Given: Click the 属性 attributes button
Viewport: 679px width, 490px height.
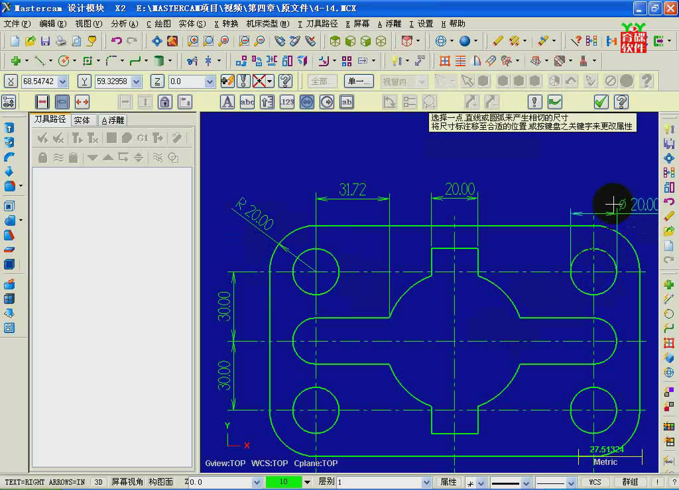Looking at the screenshot, I should 448,482.
